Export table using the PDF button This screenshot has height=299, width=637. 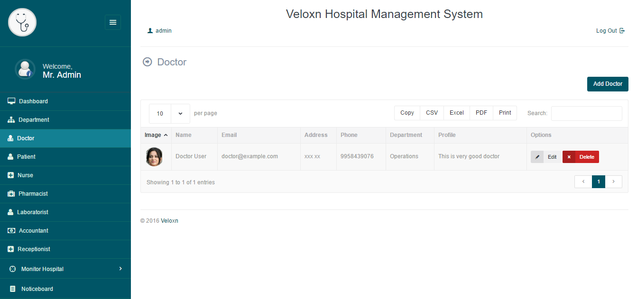point(481,113)
